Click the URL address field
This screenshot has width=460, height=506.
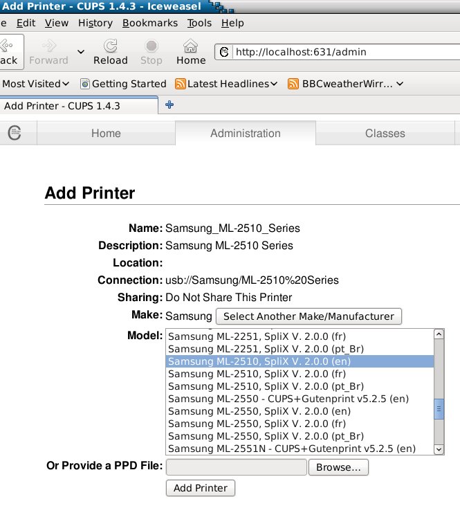347,52
